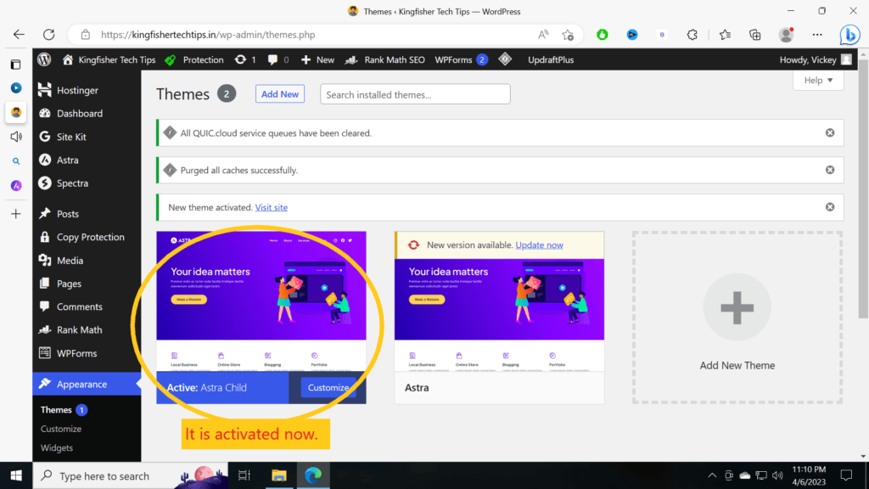
Task: Open Kingfisher Tech Tips site link in admin bar
Action: (x=109, y=59)
